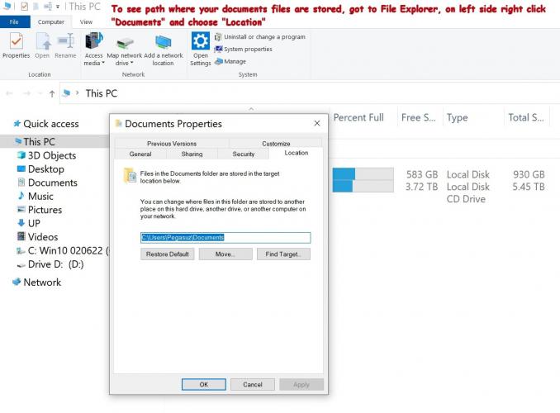Click System properties in ribbon

pos(243,49)
